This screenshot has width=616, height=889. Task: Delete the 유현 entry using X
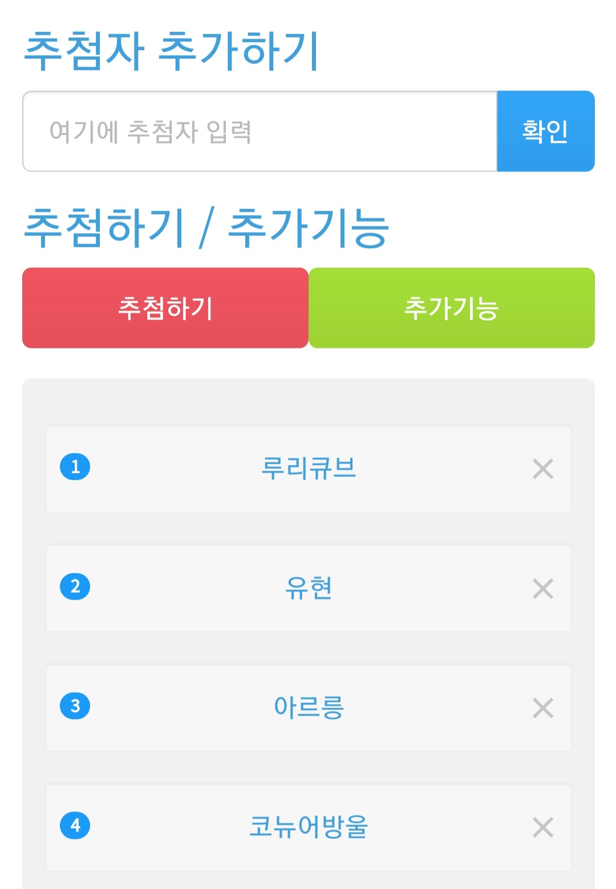[x=542, y=589]
